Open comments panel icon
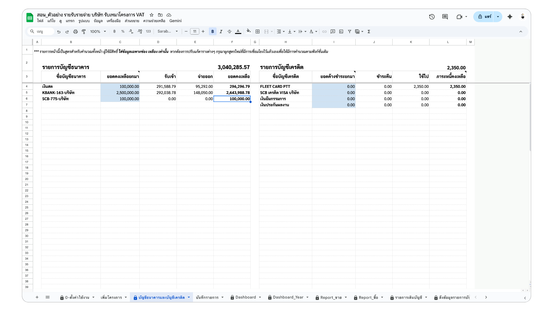Viewport: 553px width, 311px height. (445, 17)
